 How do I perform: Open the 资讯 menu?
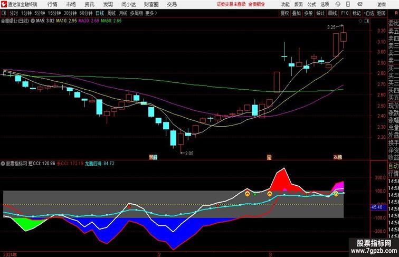point(89,4)
